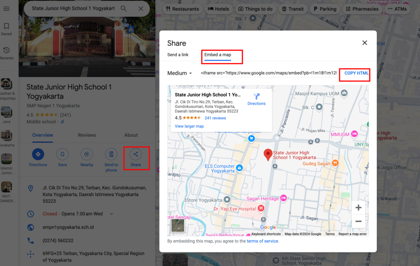This screenshot has height=266, width=420.
Task: Click Keyboard shortcuts in preview map
Action: (x=266, y=234)
